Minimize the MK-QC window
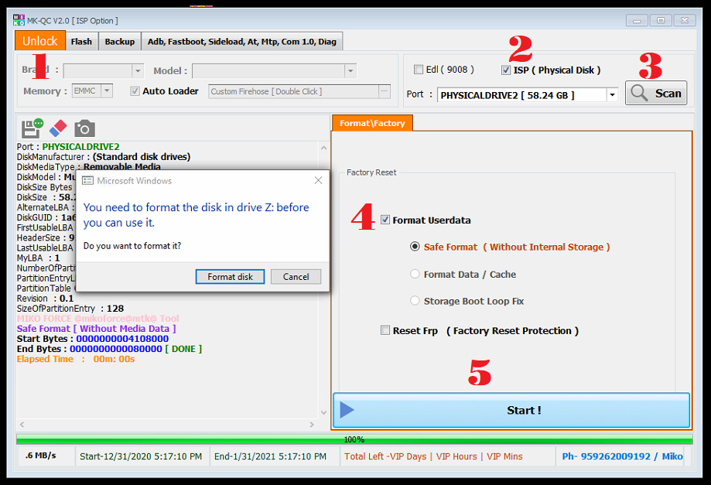This screenshot has height=485, width=711. [x=637, y=20]
